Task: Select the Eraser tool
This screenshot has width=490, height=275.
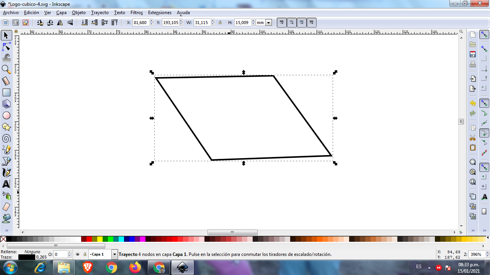Action: click(6, 207)
